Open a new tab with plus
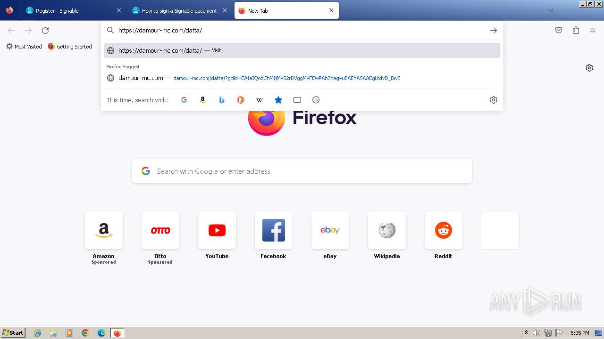 point(349,10)
